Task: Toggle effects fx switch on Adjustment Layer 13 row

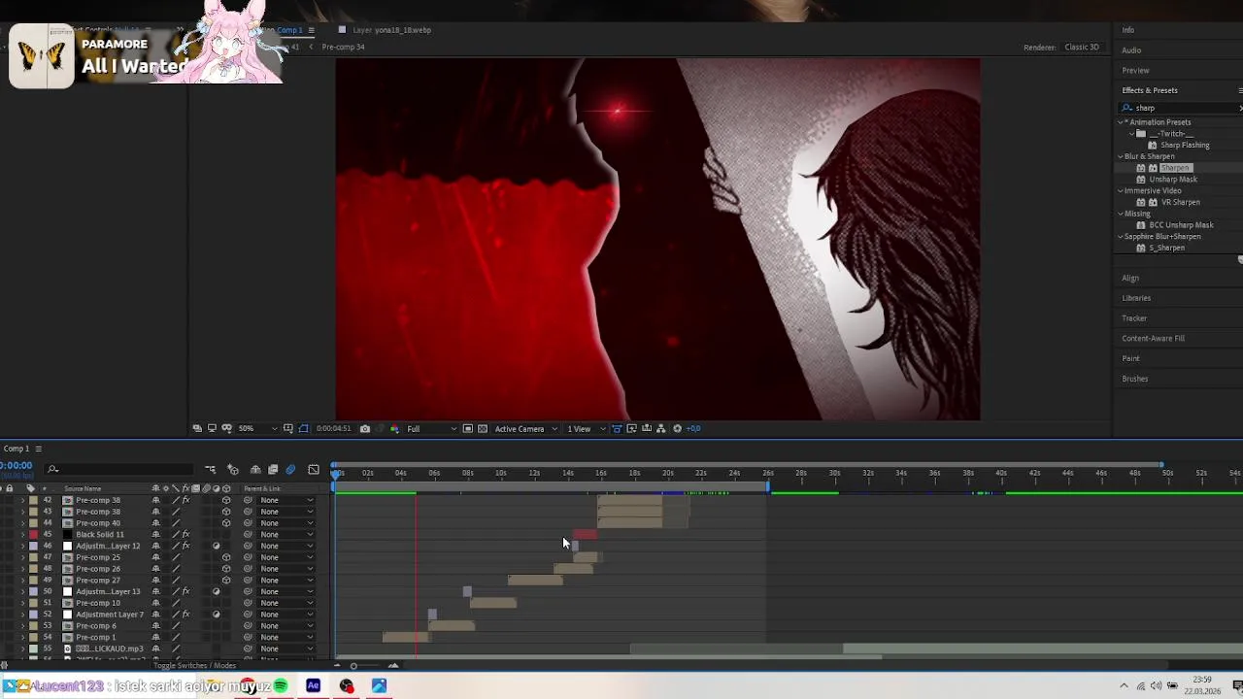Action: [x=185, y=591]
